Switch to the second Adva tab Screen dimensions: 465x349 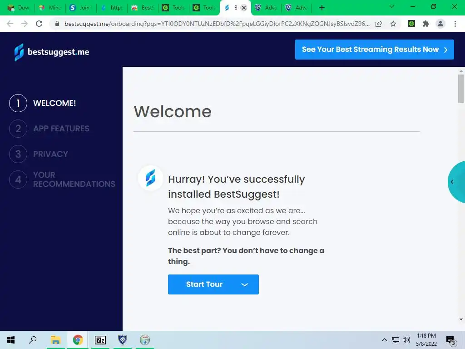pos(297,8)
